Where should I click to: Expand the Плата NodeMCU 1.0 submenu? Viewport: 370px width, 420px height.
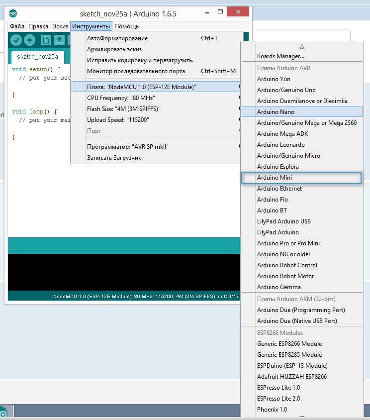coord(156,87)
